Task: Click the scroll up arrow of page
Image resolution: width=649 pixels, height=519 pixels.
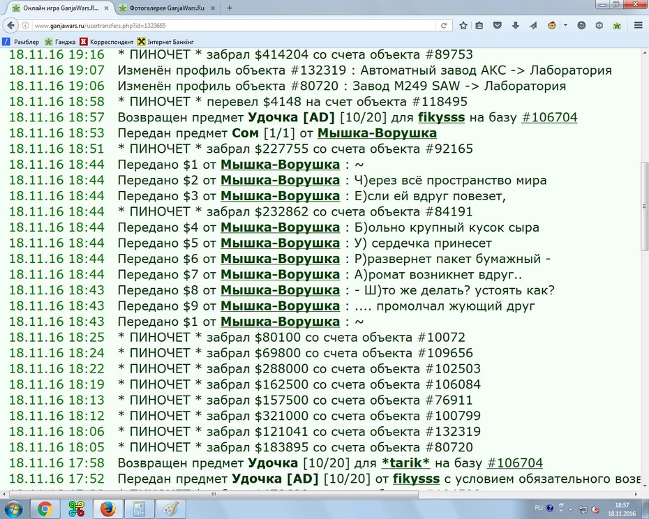Action: click(x=644, y=54)
